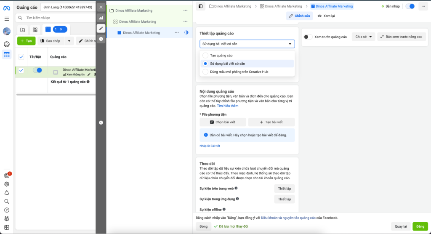Click Thiết lập for Sự kiện trong ứng dụng
The width and height of the screenshot is (431, 234).
285,199
